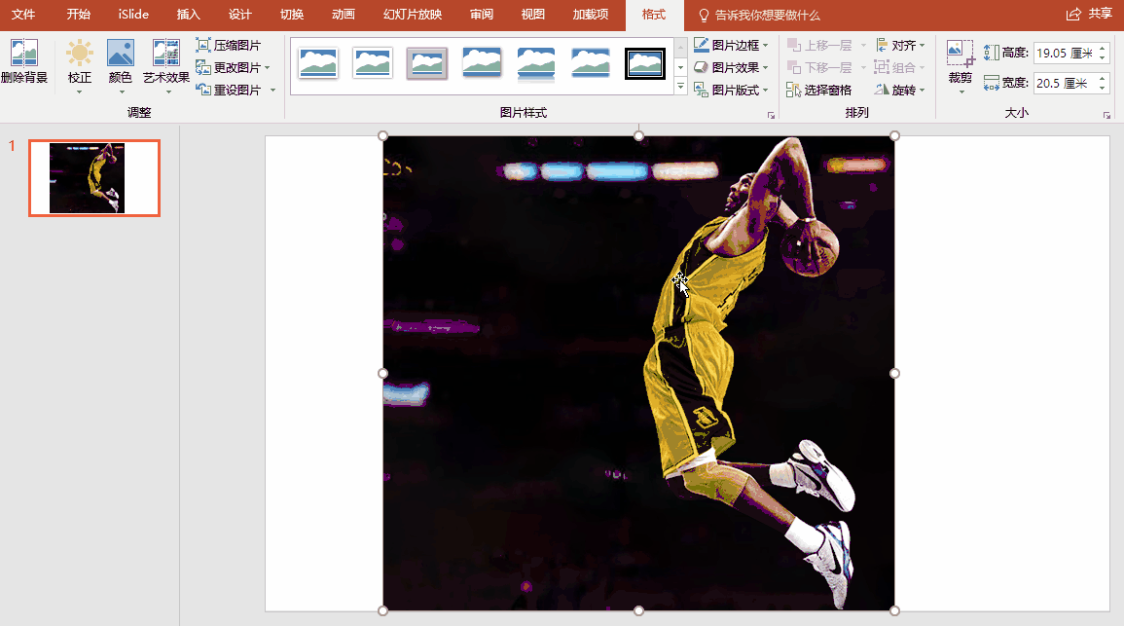Switch to the 切换 transitions tab
1124x626 pixels.
pyautogui.click(x=292, y=15)
